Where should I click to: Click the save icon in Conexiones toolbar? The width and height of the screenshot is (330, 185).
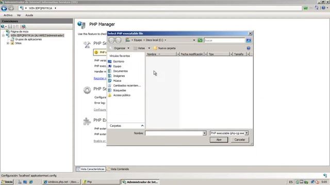click(10, 27)
